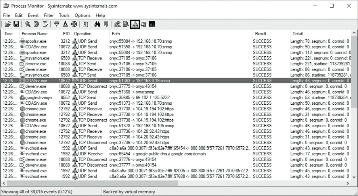
Task: Toggle Show Process and Thread Activity icon
Action: (144, 24)
